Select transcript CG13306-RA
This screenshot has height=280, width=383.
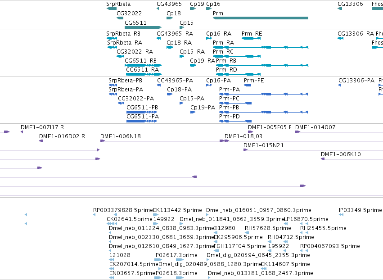(x=356, y=34)
